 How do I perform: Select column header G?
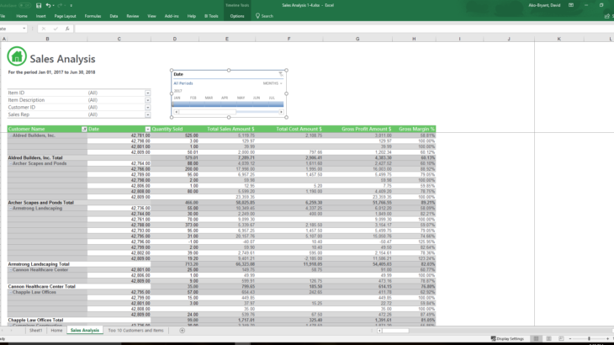click(x=357, y=39)
